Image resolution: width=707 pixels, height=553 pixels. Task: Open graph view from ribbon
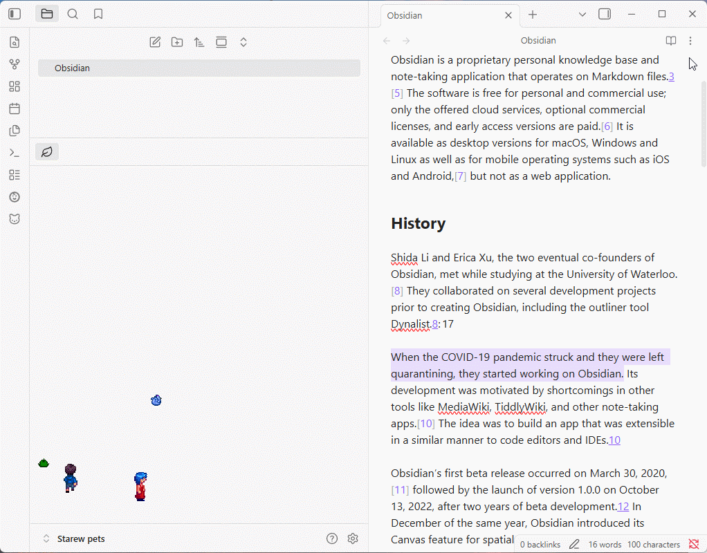click(15, 64)
